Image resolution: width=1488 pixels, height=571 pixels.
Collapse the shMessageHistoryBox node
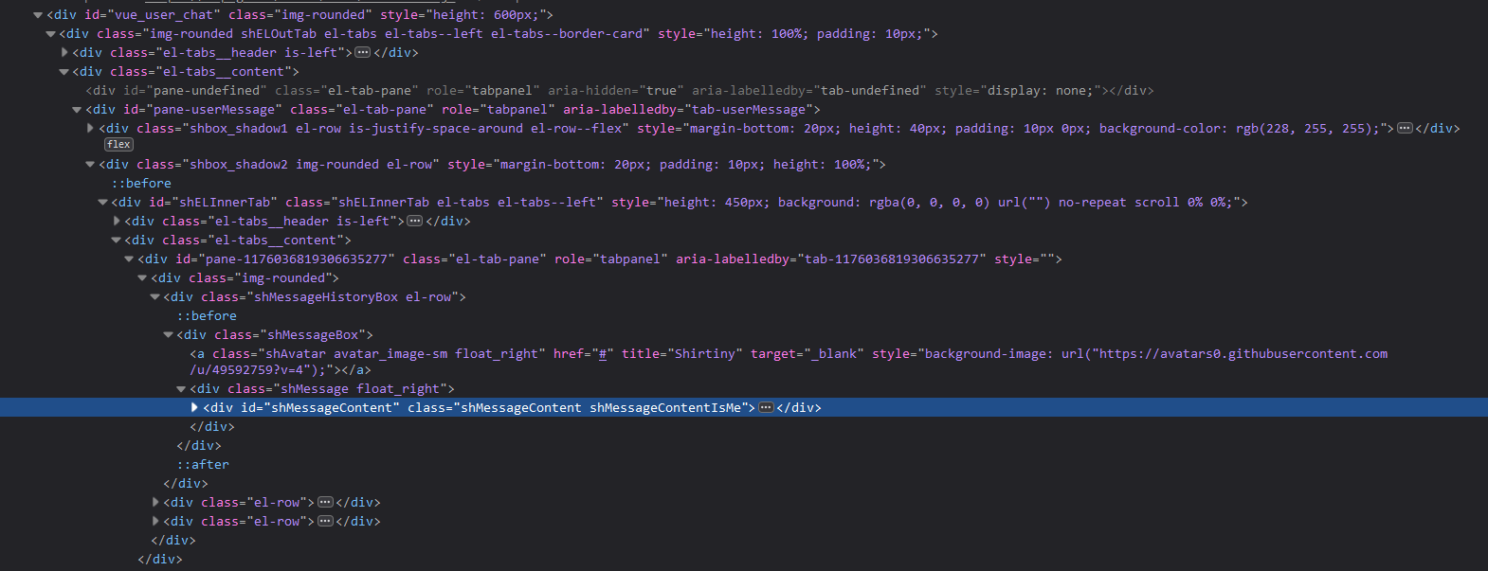click(155, 297)
